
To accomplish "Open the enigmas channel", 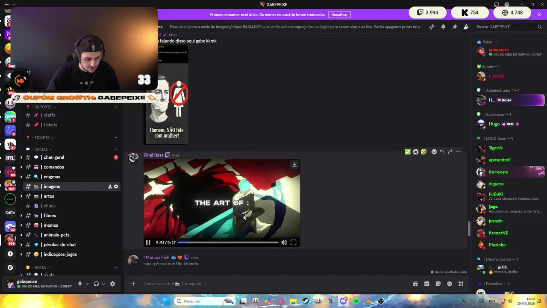I will click(x=71, y=177).
